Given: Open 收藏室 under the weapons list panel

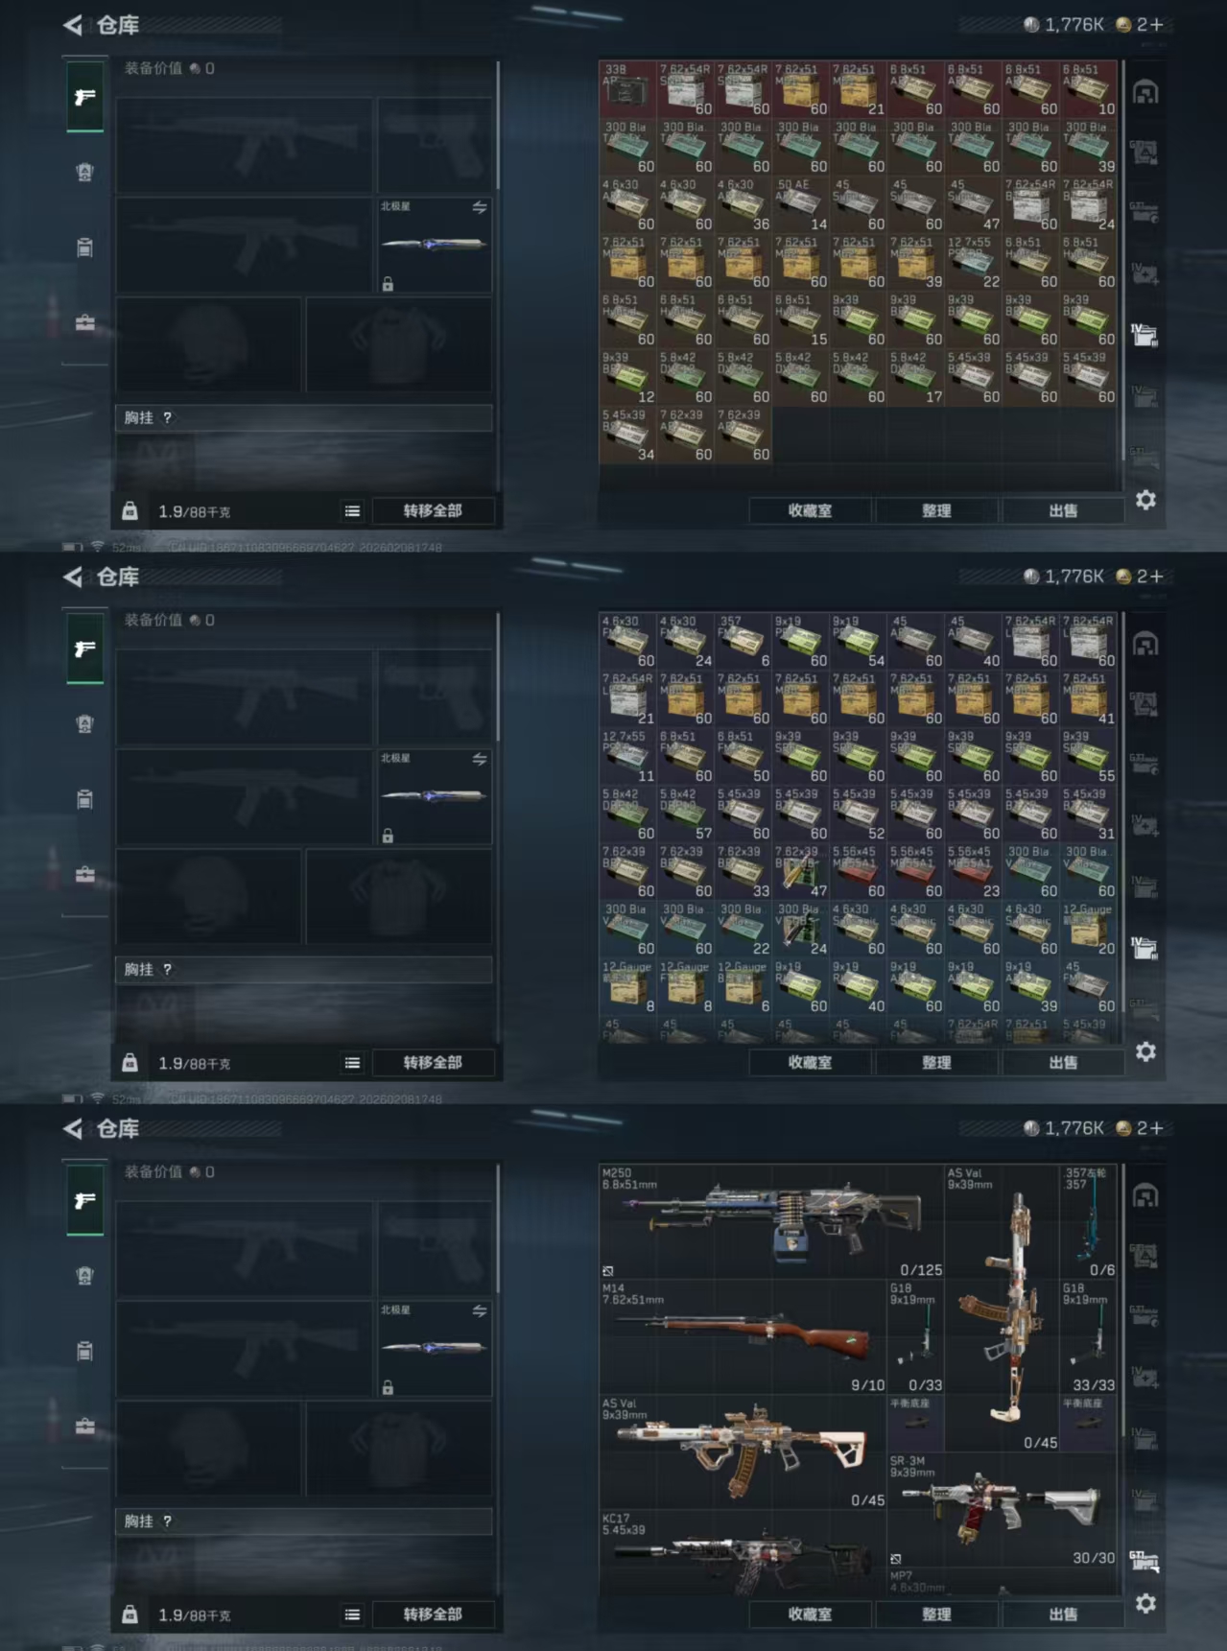Looking at the screenshot, I should click(x=810, y=1615).
